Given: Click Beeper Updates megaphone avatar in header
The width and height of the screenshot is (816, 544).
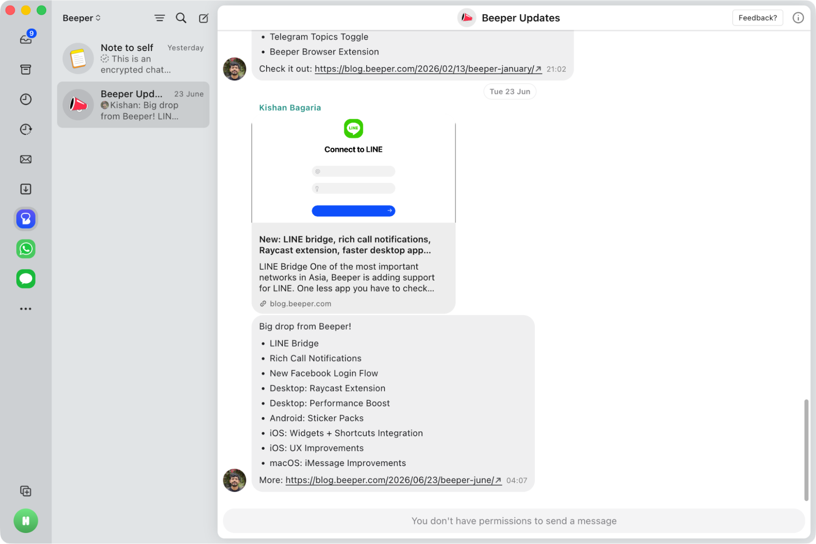Looking at the screenshot, I should pyautogui.click(x=467, y=18).
